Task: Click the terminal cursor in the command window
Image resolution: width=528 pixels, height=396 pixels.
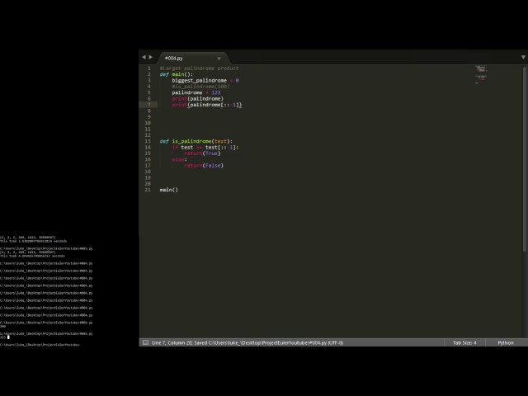Action: point(8,337)
